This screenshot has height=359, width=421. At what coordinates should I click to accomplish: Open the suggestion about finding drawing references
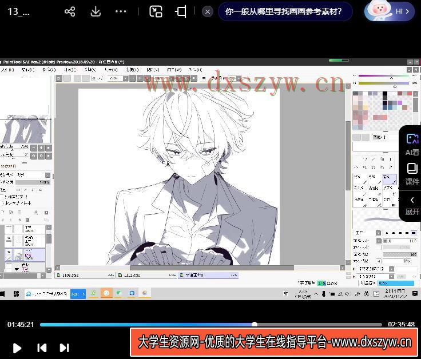click(285, 11)
